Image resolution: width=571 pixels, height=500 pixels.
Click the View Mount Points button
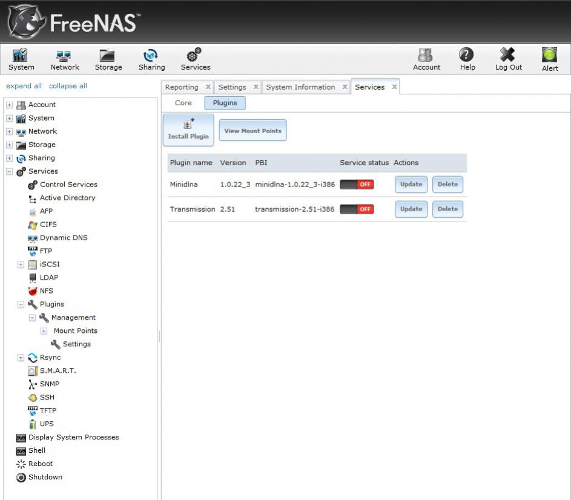252,130
